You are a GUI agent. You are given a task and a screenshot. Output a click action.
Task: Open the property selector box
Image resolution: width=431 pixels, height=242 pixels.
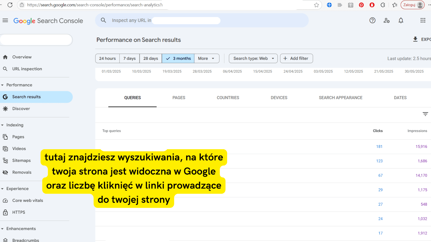coord(36,40)
